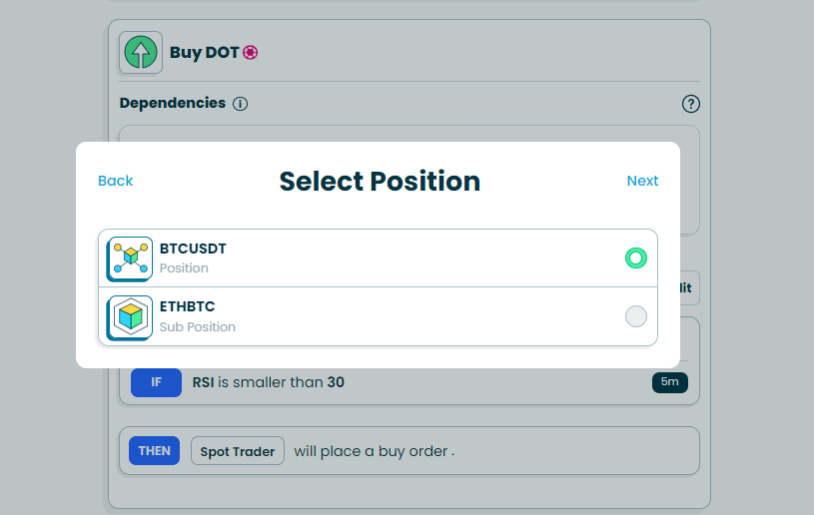Select the BTCUSDT radio button
814x515 pixels.
(x=635, y=258)
